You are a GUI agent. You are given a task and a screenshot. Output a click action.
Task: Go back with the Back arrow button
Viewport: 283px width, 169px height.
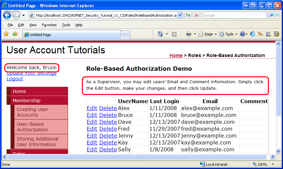[7, 15]
